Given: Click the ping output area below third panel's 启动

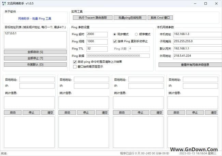Looking at the screenshot, I should (x=138, y=132).
